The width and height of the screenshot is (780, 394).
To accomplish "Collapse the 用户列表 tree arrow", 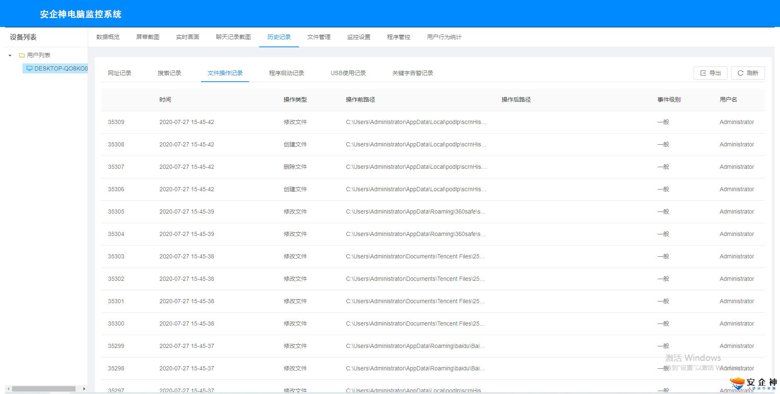I will [10, 55].
